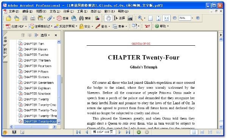227x139 pixels.
Task: Select the Hand tool
Action: tap(108, 18)
